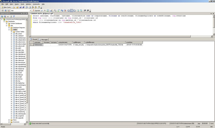Expand the Views folder node
Screen dimensions: 215x128
pos(9,120)
